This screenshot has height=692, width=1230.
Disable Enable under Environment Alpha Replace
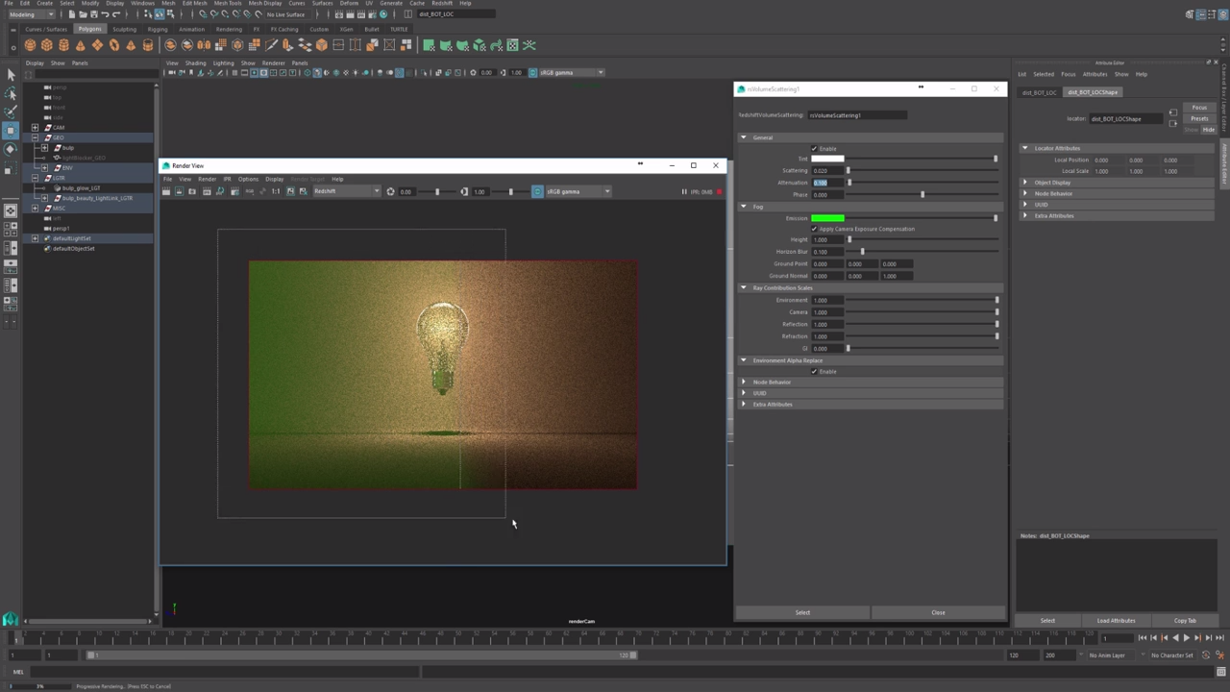[x=814, y=372]
